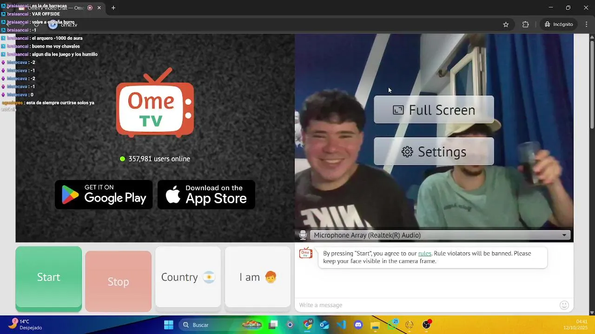Open a new browser tab
This screenshot has width=595, height=334.
click(113, 8)
